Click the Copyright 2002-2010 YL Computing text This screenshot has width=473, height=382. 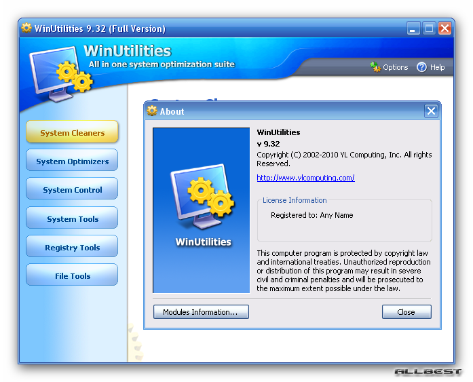(x=344, y=159)
